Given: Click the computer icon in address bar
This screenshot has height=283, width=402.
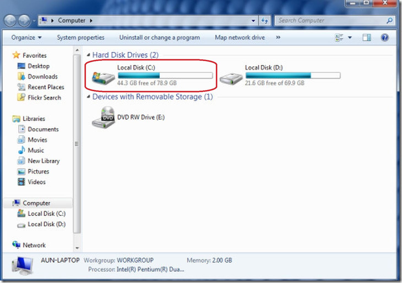Looking at the screenshot, I should pos(43,20).
